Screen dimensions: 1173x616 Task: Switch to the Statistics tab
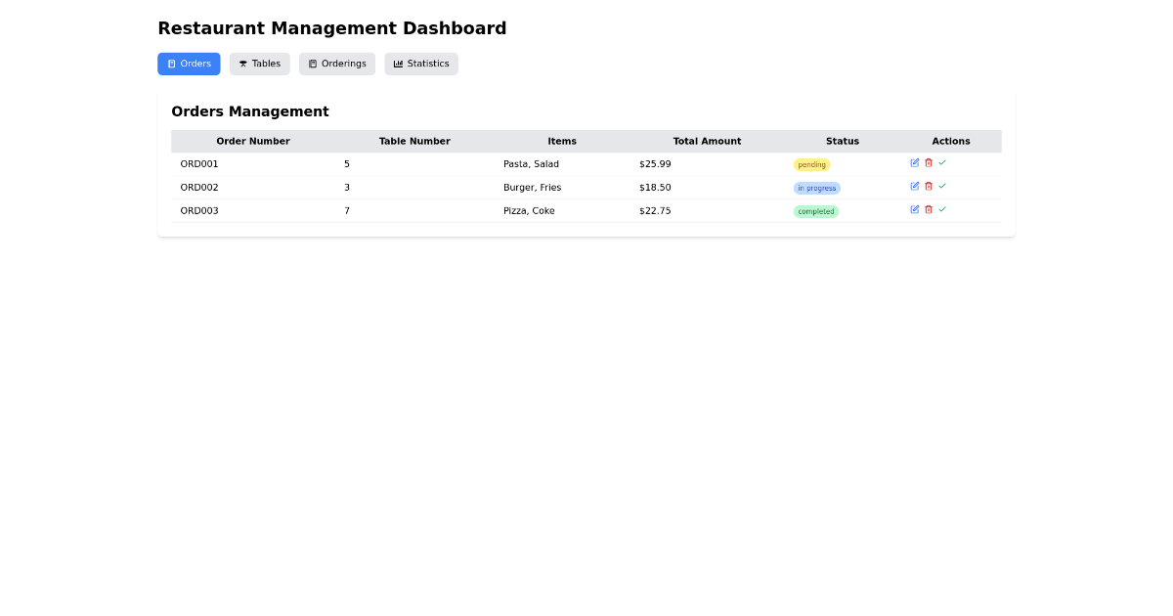421,63
